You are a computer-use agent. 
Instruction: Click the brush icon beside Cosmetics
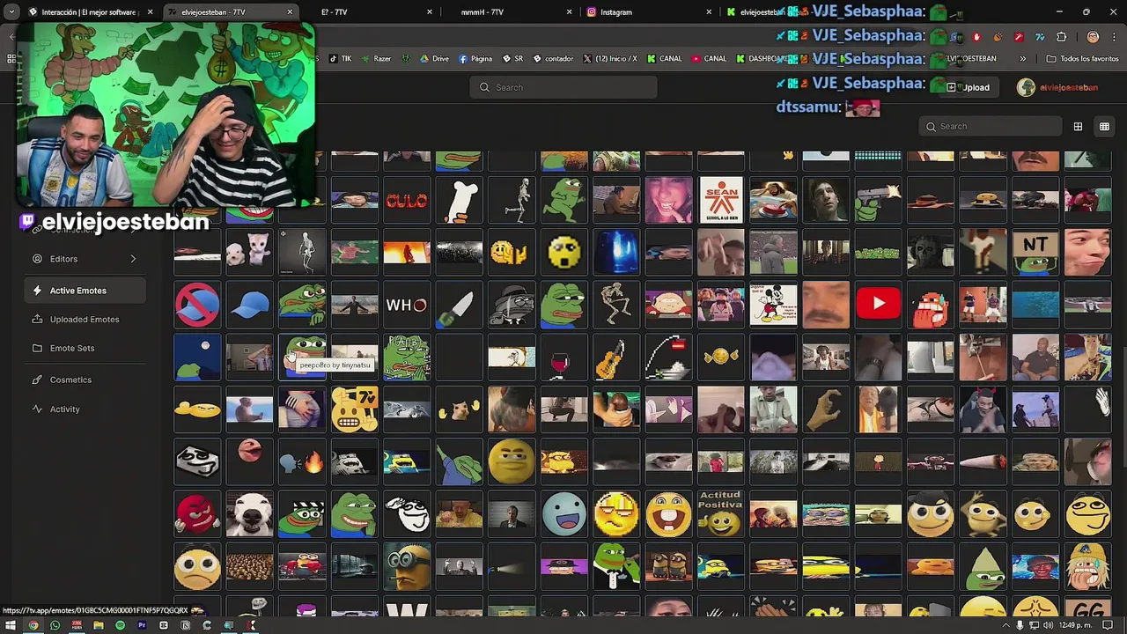click(37, 380)
